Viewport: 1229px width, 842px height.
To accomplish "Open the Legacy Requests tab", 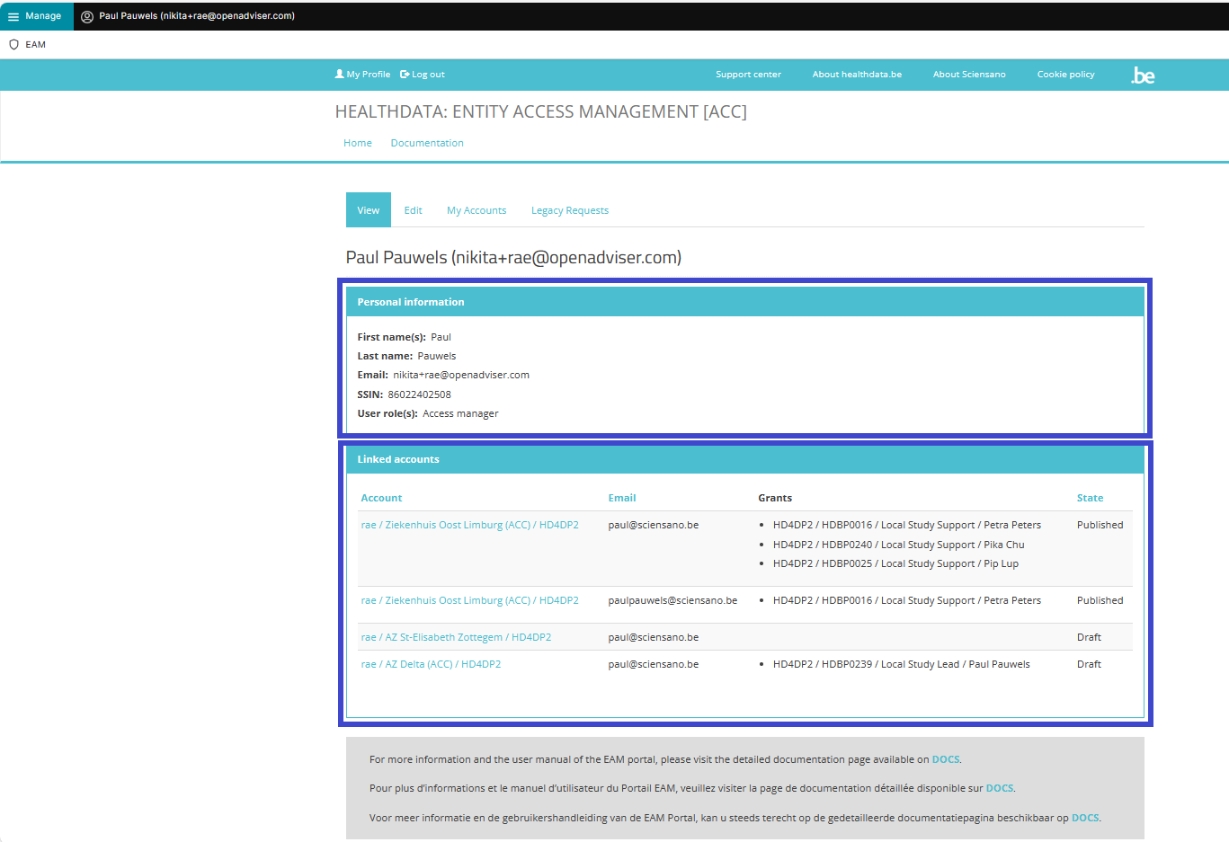I will [x=569, y=210].
